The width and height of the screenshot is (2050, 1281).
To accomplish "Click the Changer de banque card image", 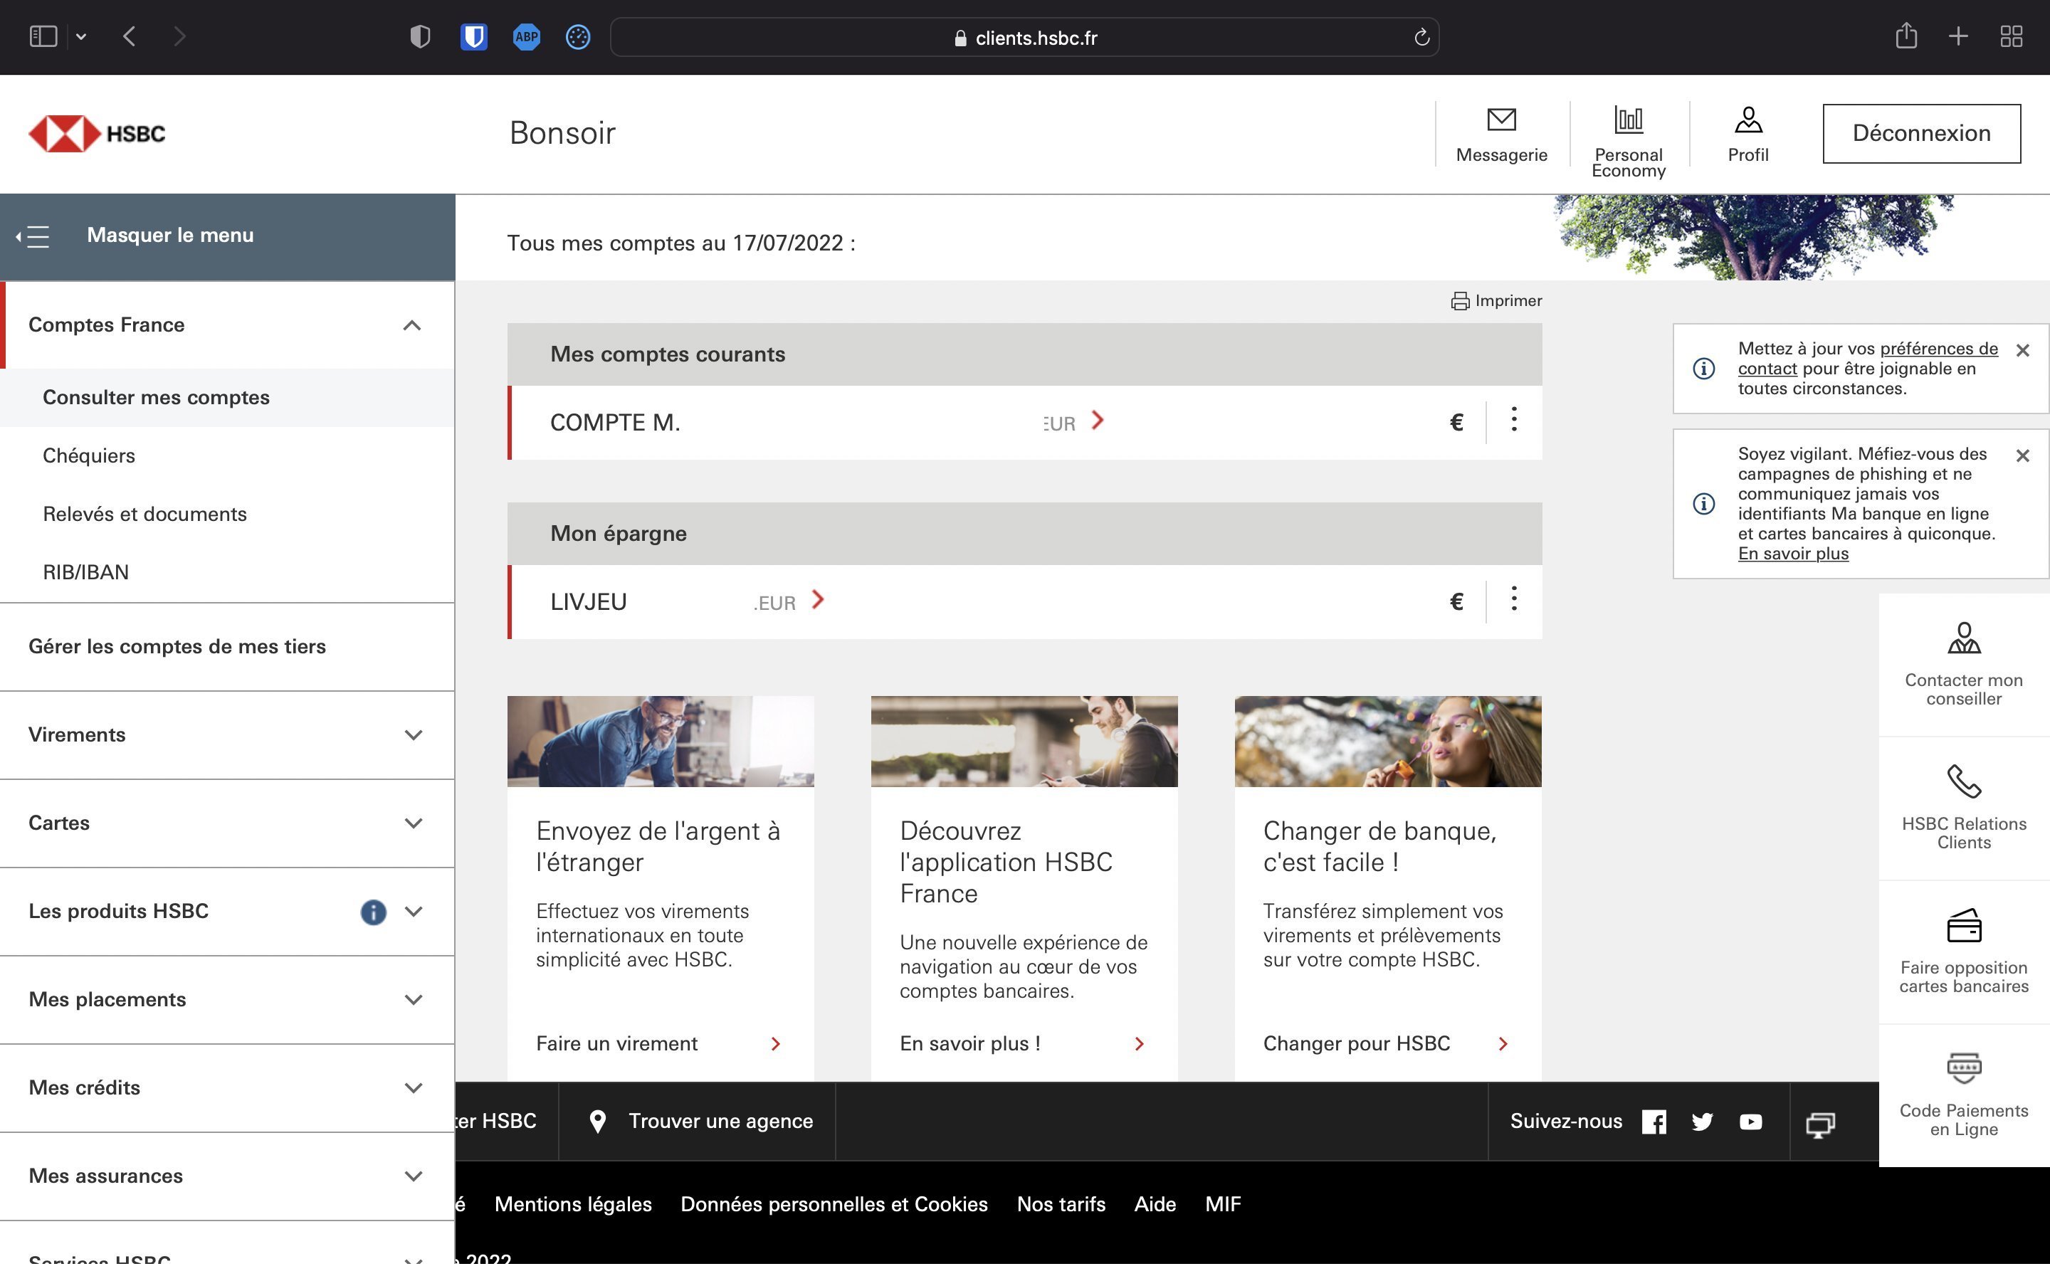I will tap(1387, 742).
